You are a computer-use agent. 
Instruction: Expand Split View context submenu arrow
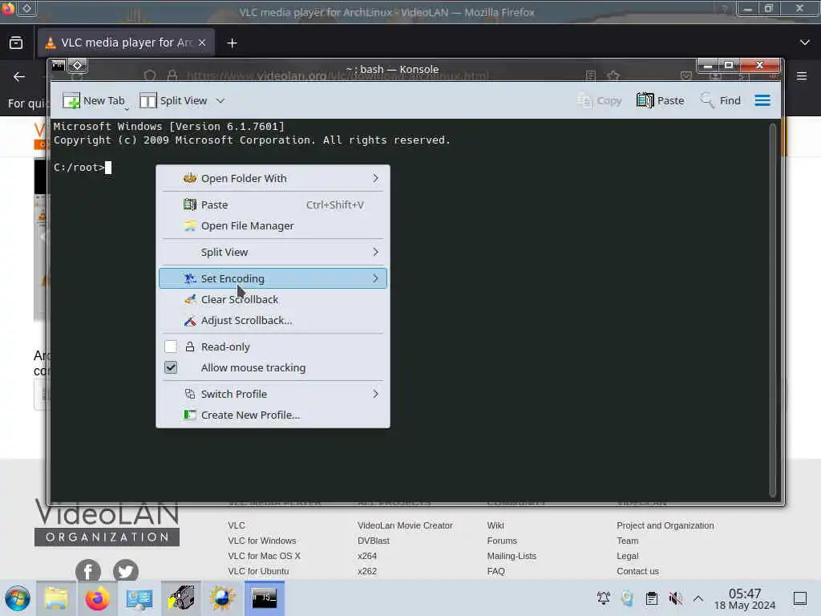(x=375, y=252)
